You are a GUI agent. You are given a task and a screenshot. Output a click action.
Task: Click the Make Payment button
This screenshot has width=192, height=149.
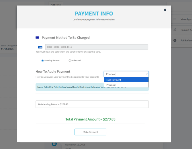tap(90, 132)
